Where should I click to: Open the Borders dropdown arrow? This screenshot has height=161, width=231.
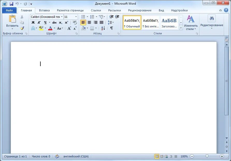96,28
